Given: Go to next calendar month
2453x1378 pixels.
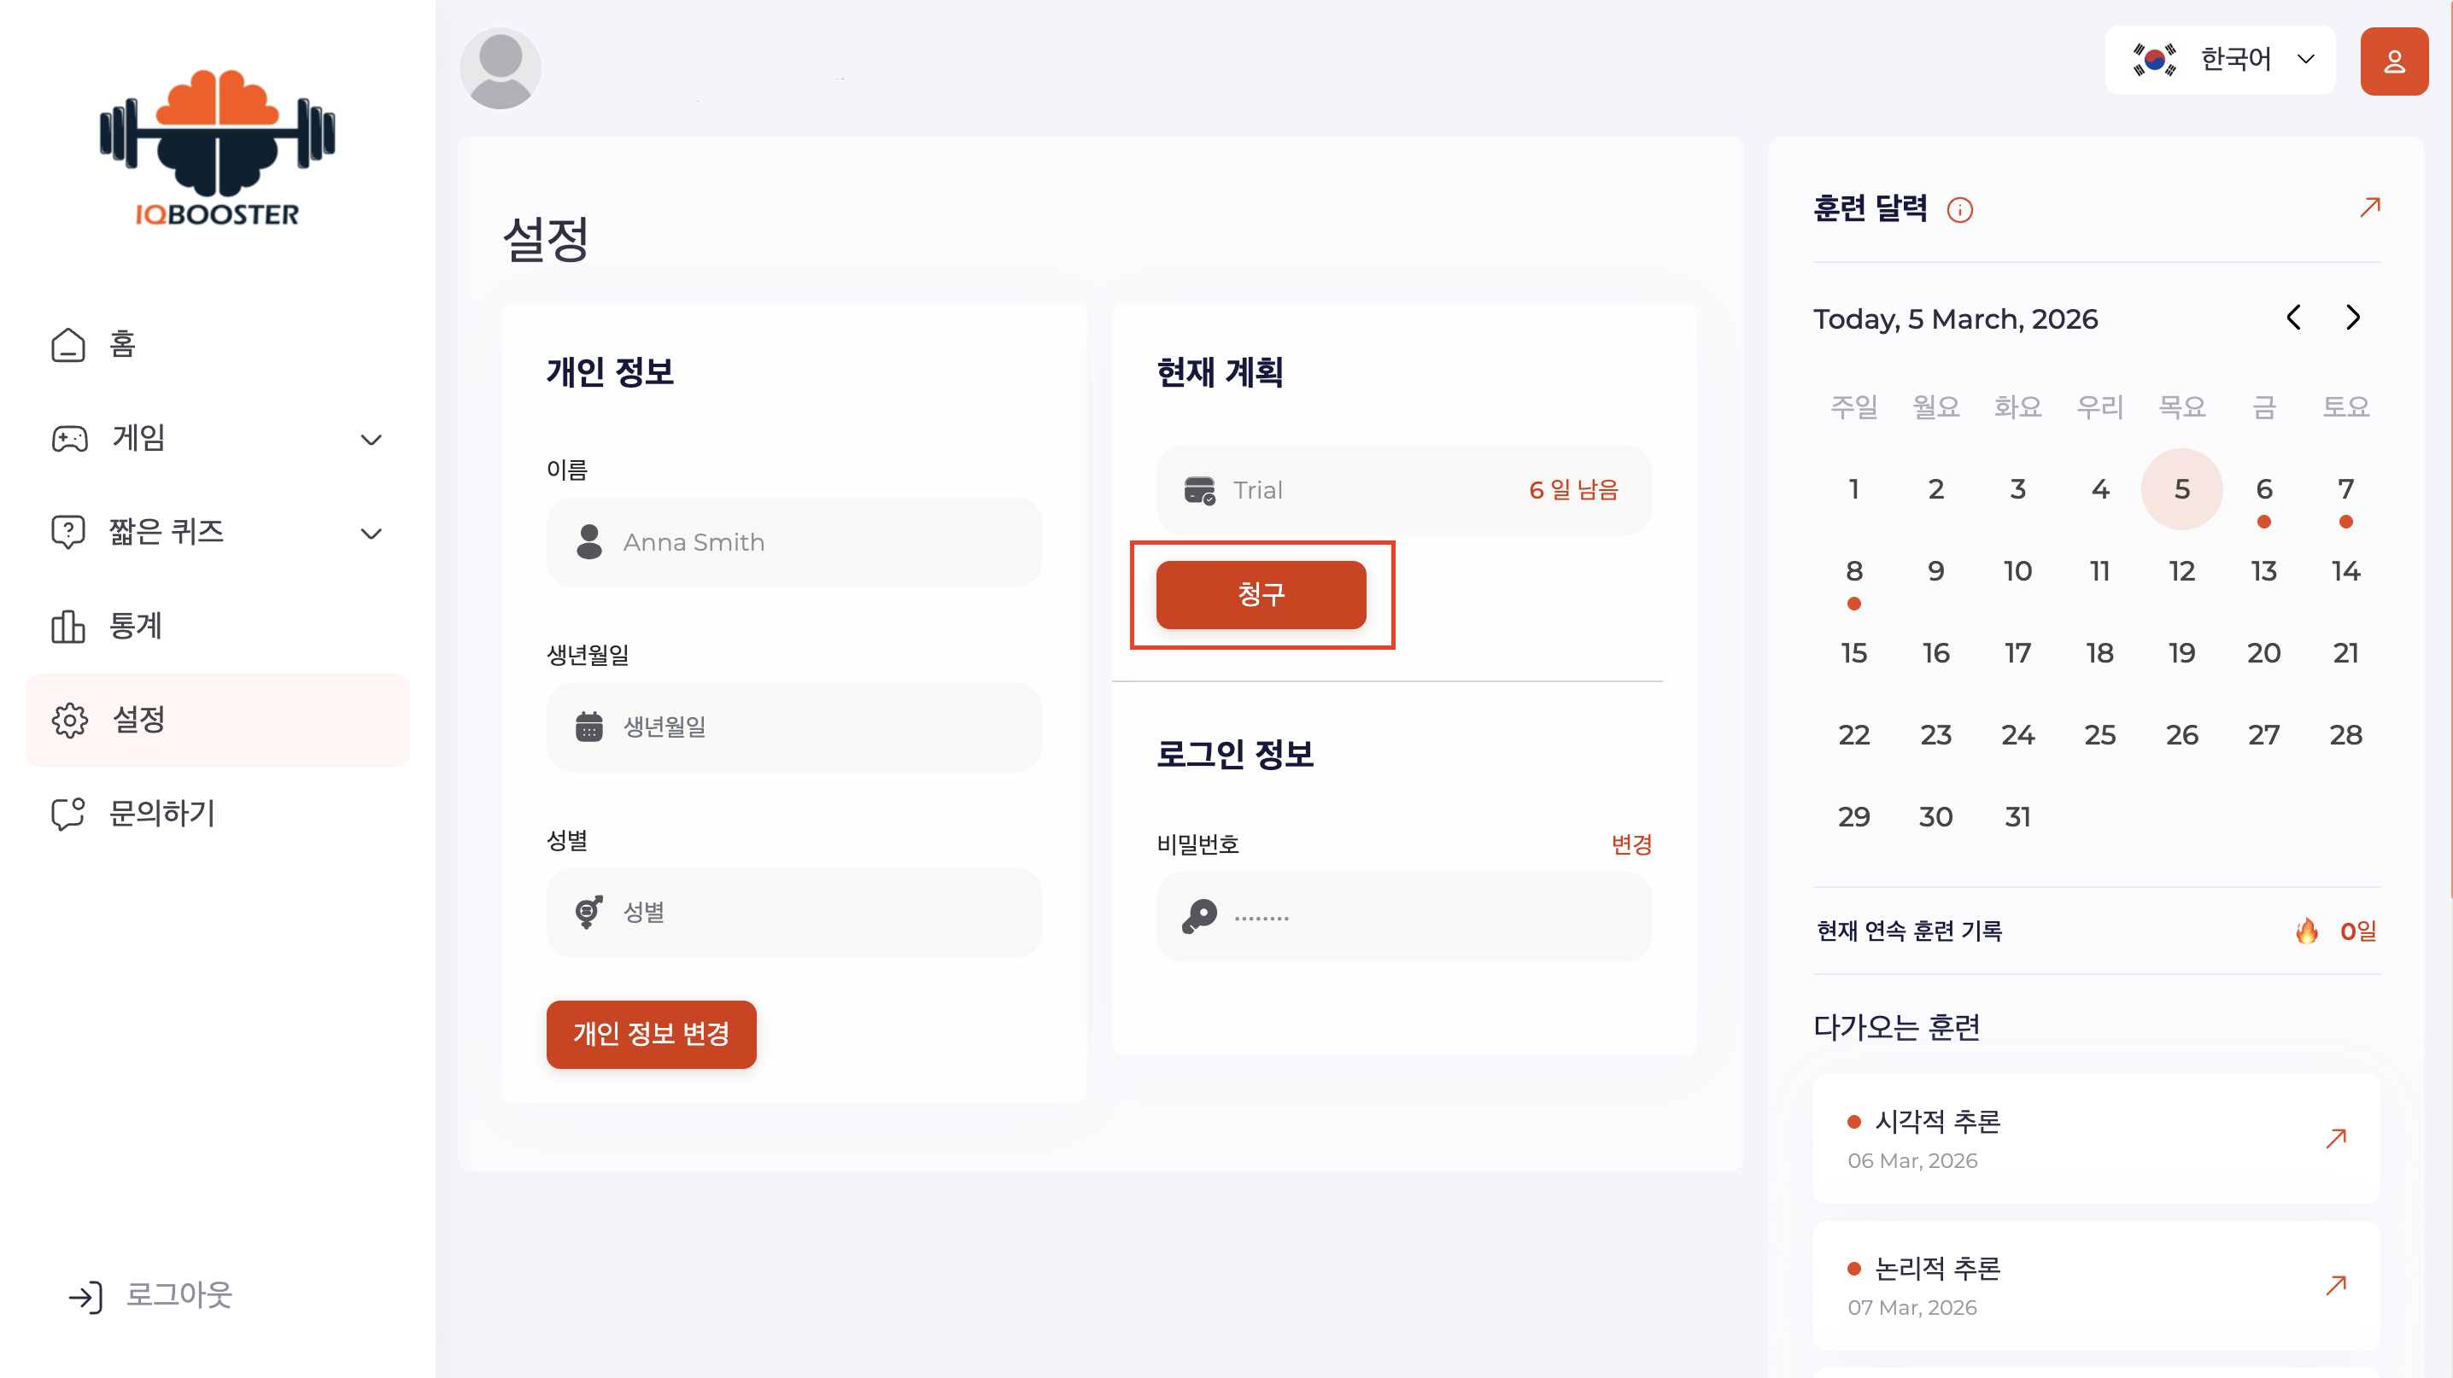Looking at the screenshot, I should point(2352,318).
